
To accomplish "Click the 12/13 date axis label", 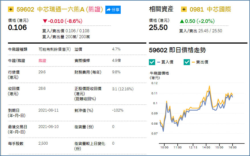I will [193, 147].
